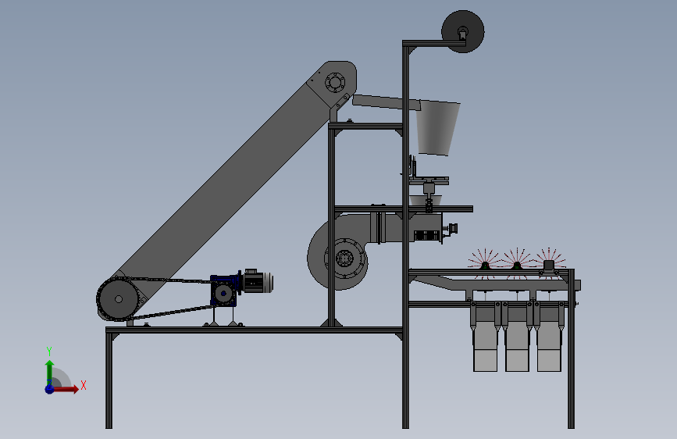Viewport: 677px width, 439px height.
Task: Select the middle red rotary brush
Action: pos(517,263)
